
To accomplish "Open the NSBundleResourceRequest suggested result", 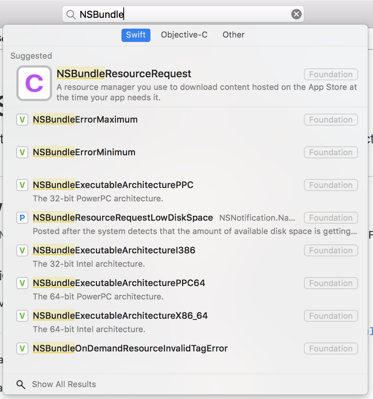I will 186,84.
